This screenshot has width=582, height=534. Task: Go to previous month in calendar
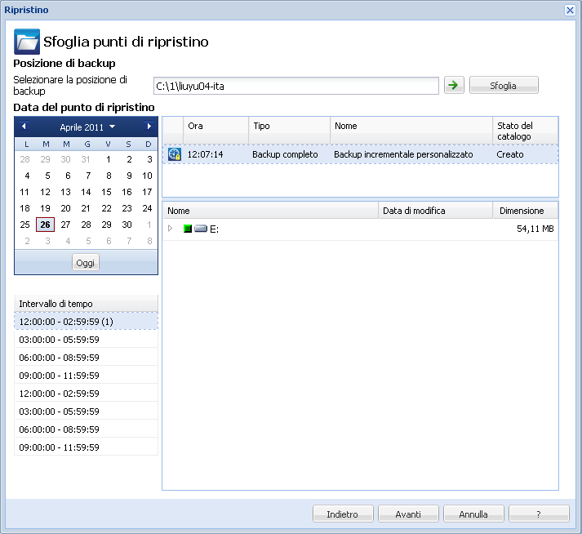tap(24, 127)
